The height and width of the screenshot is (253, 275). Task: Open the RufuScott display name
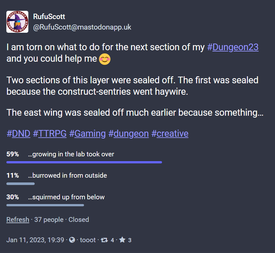coord(49,17)
